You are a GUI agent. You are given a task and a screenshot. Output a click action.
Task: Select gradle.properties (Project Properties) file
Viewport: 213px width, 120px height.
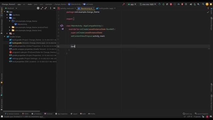[33, 55]
